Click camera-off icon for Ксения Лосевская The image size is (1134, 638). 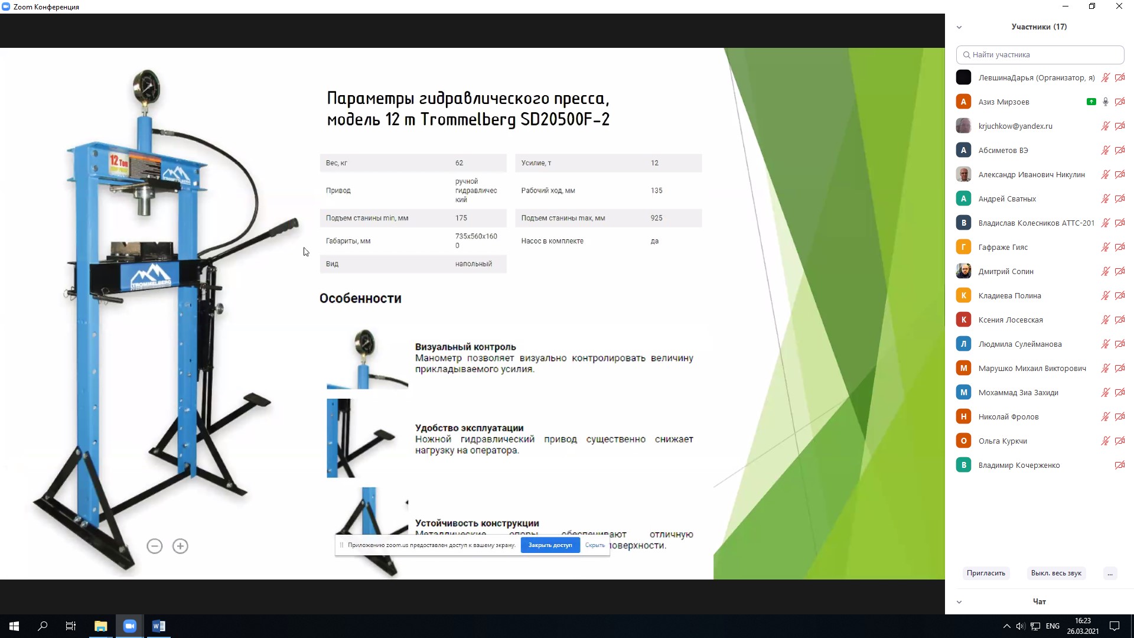1119,320
